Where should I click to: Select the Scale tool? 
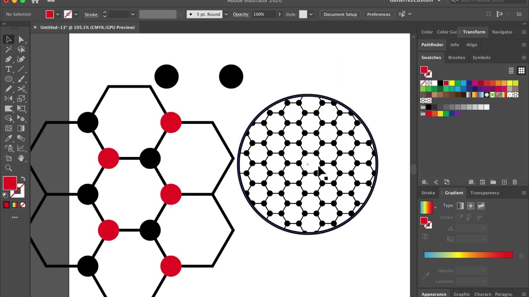(x=21, y=99)
